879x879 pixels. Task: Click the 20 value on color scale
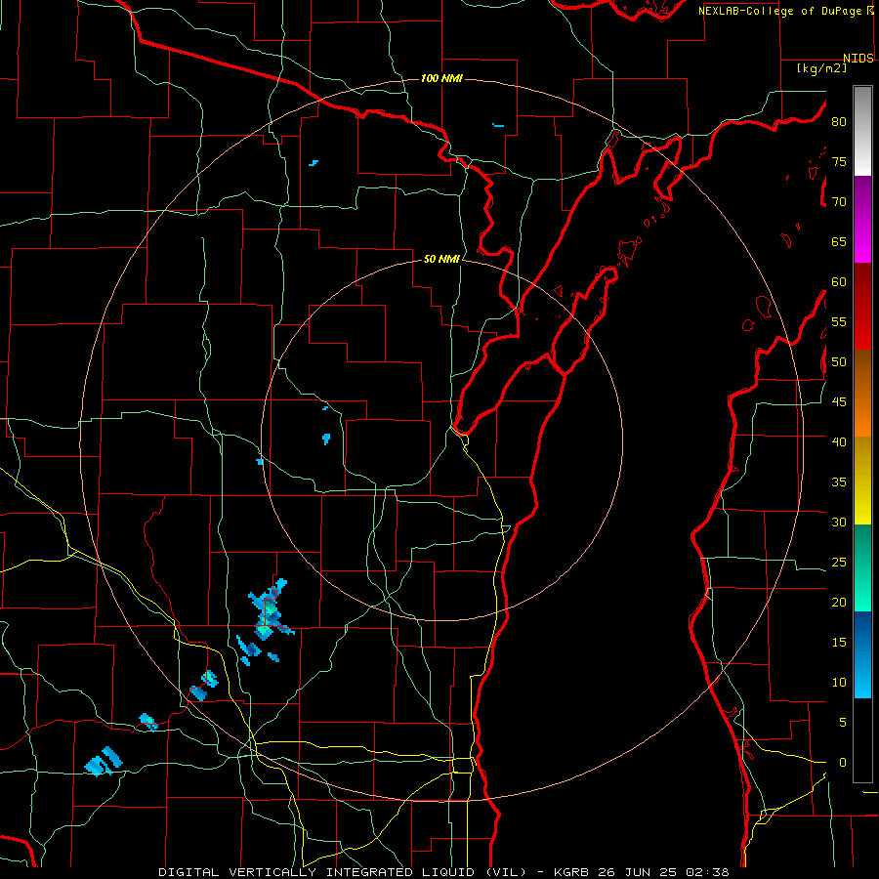(x=839, y=602)
